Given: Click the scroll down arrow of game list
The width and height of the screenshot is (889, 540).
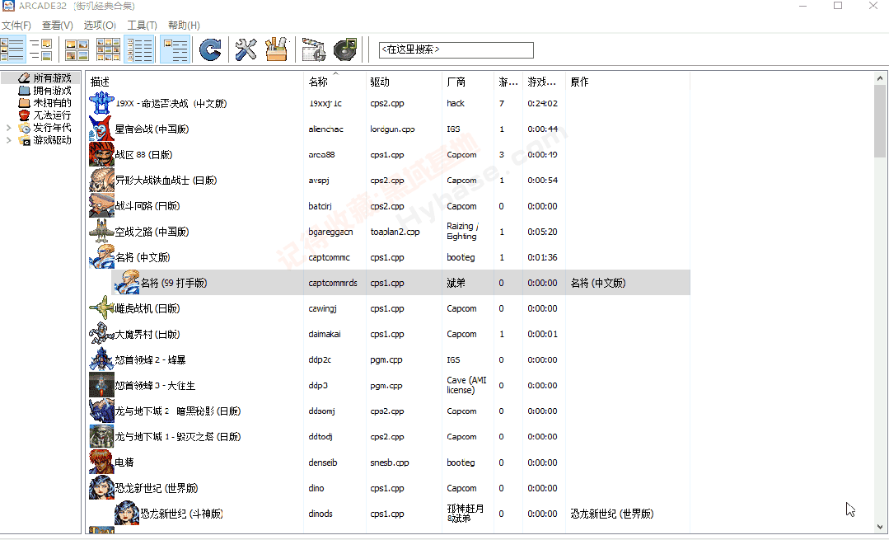Looking at the screenshot, I should 880,527.
